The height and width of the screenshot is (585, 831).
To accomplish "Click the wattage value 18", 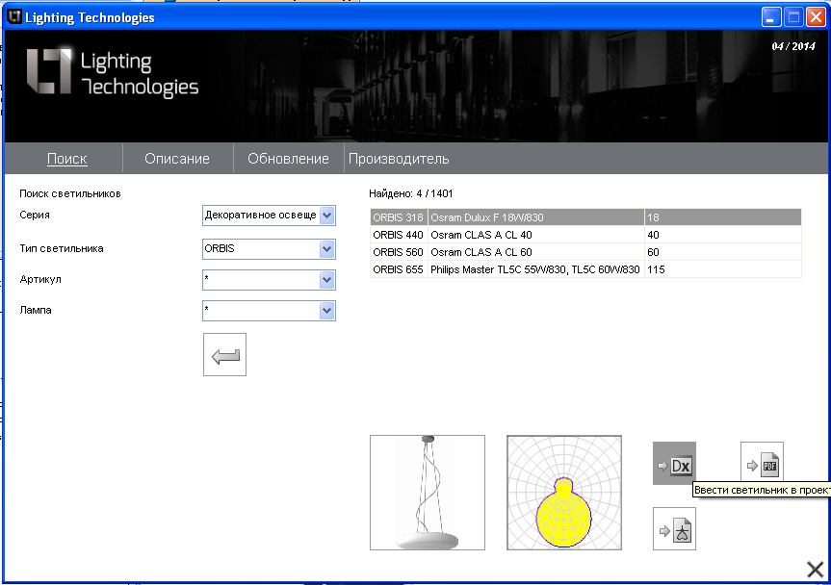I will click(723, 217).
